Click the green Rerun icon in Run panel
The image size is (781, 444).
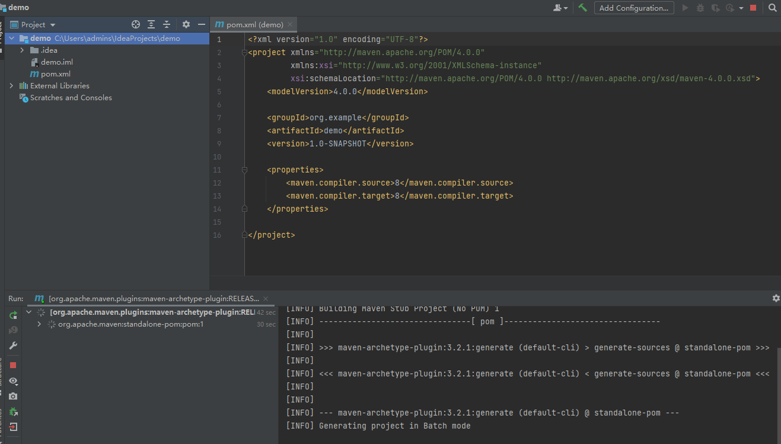click(x=13, y=315)
